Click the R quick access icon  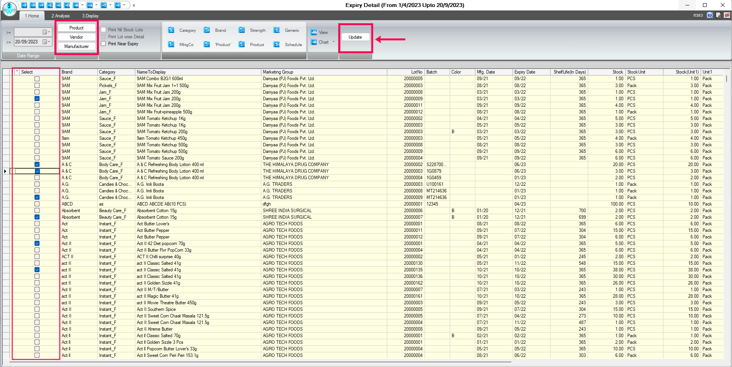(76, 5)
